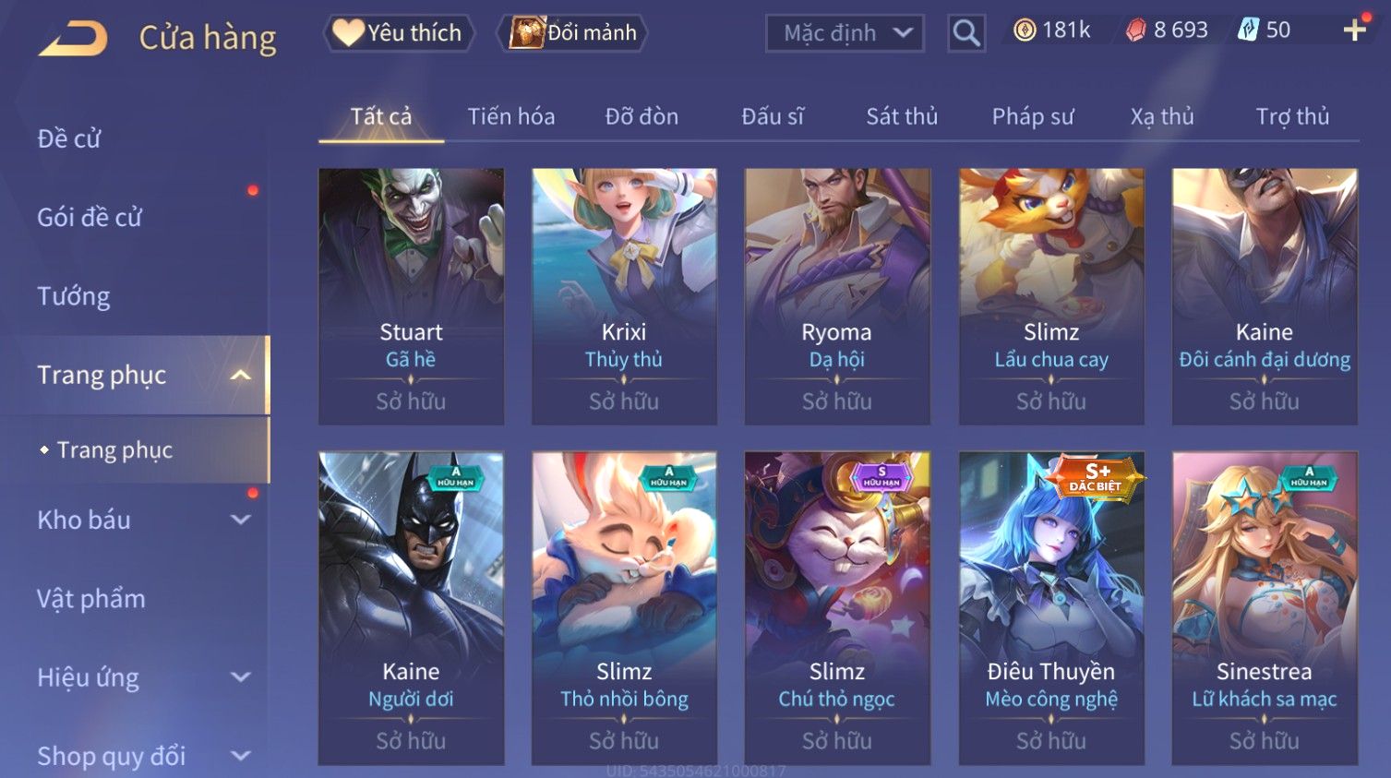1391x778 pixels.
Task: Select Kaine Người dơi skin card
Action: click(411, 608)
